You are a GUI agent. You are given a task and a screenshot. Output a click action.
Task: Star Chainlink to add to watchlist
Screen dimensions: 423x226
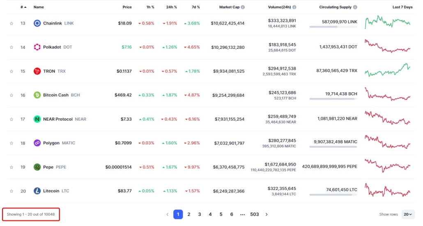(x=11, y=23)
